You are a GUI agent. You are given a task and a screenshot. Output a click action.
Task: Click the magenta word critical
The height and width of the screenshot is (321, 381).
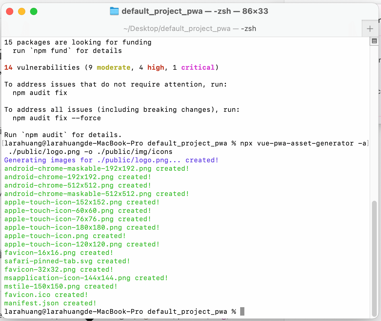pyautogui.click(x=198, y=68)
